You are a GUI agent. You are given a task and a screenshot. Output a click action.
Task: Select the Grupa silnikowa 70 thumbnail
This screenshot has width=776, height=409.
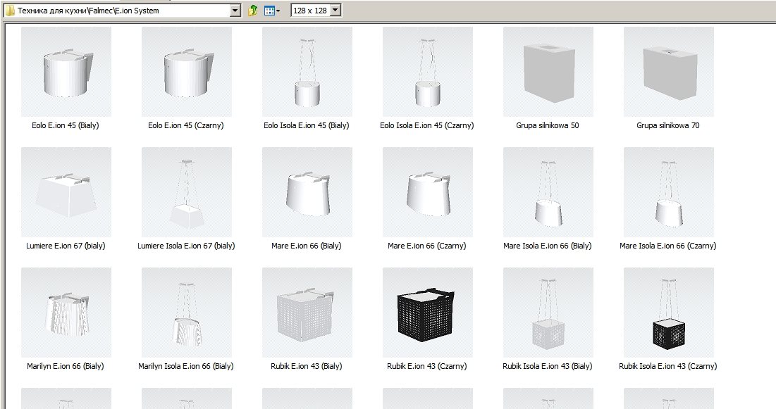pyautogui.click(x=669, y=72)
